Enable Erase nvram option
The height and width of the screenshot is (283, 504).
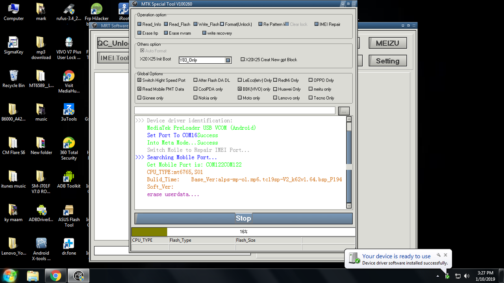[178, 33]
